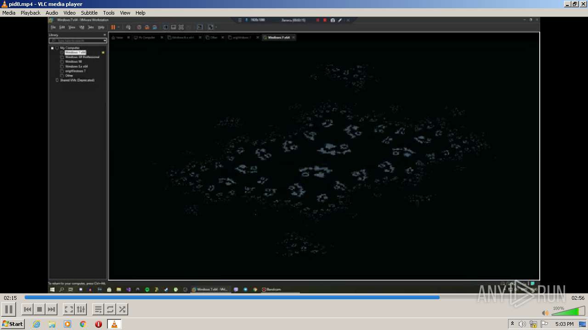Stop the video playback
The height and width of the screenshot is (330, 588).
[40, 309]
